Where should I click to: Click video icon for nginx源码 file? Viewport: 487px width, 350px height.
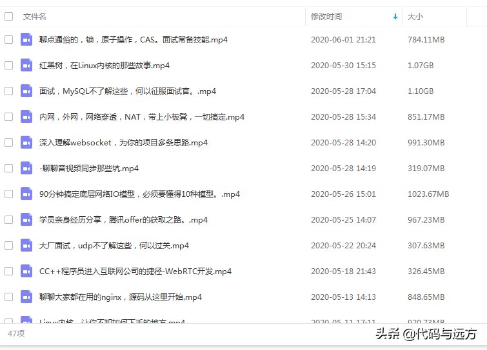[x=26, y=297]
